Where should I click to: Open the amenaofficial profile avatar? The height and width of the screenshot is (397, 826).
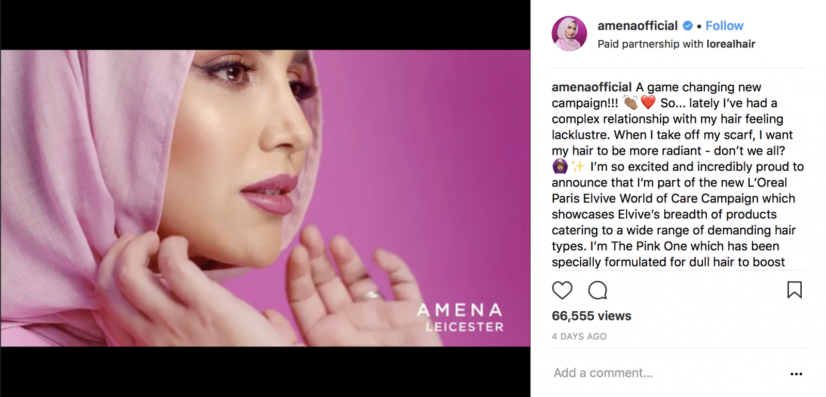(x=569, y=34)
